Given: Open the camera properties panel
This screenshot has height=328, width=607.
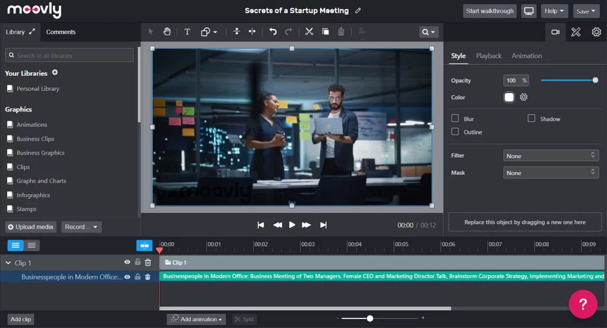Looking at the screenshot, I should coord(555,32).
